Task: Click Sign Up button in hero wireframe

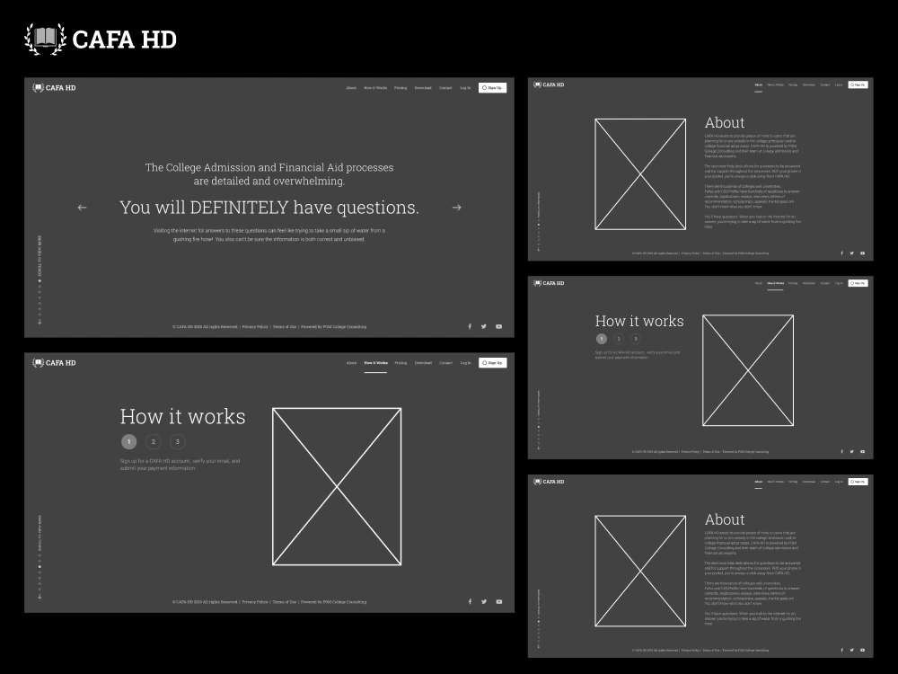Action: tap(492, 88)
